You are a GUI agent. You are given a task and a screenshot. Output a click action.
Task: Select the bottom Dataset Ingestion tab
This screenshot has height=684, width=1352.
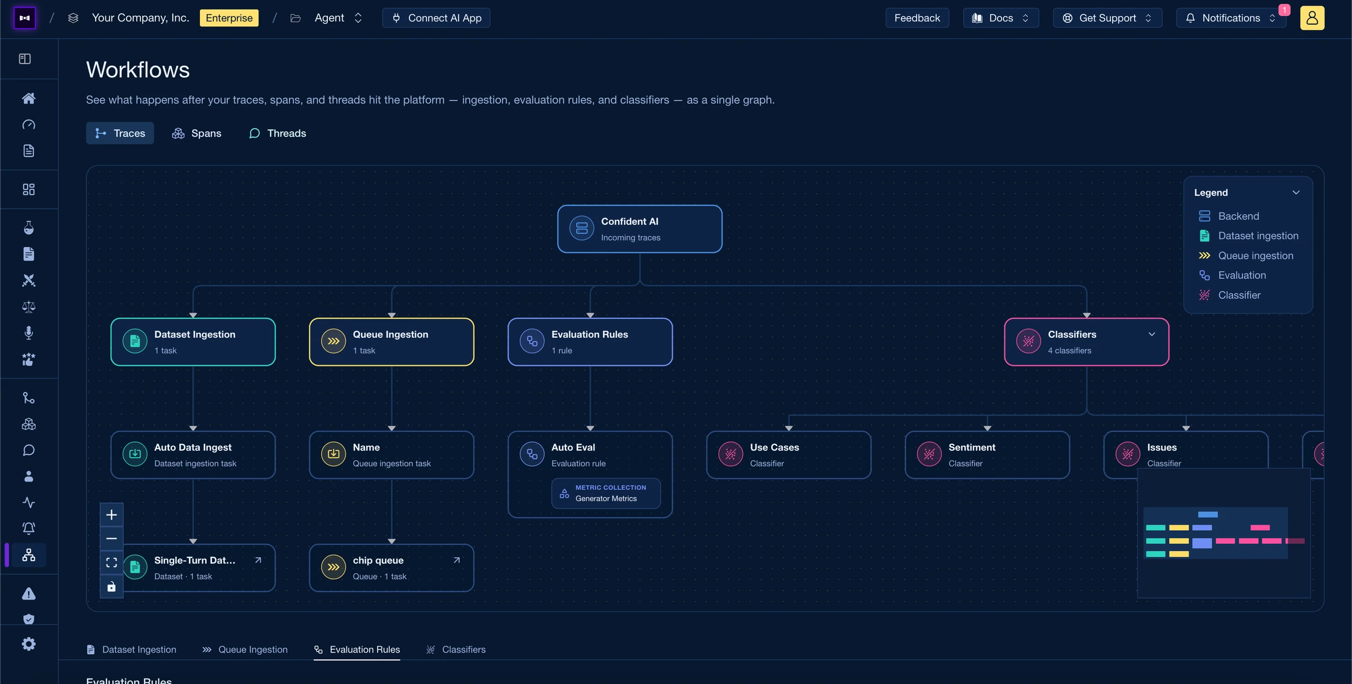point(131,650)
